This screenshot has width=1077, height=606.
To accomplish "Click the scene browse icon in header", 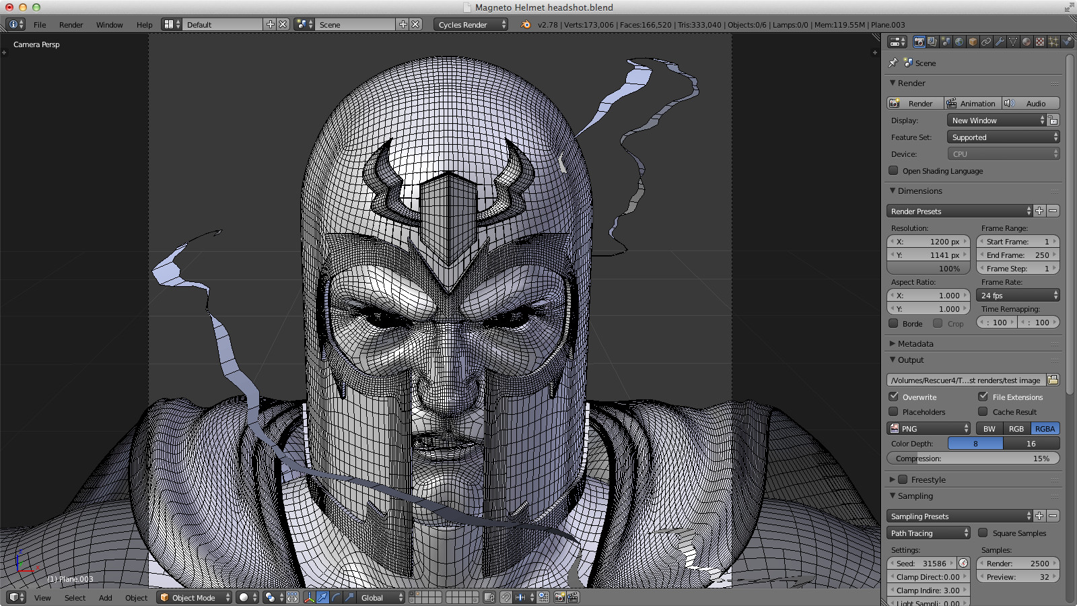I will pos(304,24).
